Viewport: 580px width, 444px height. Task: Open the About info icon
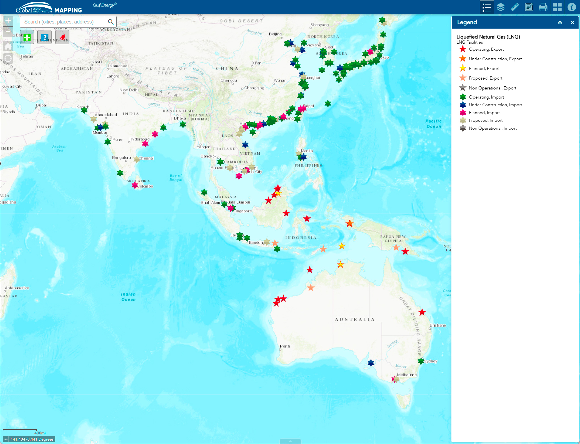(x=572, y=7)
